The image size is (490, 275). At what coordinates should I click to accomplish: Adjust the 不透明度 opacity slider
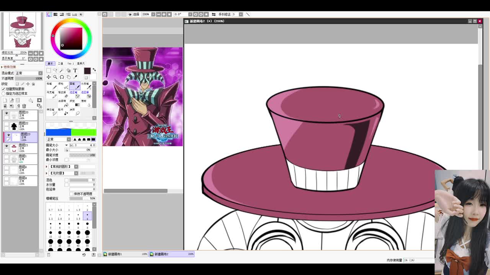(x=29, y=78)
